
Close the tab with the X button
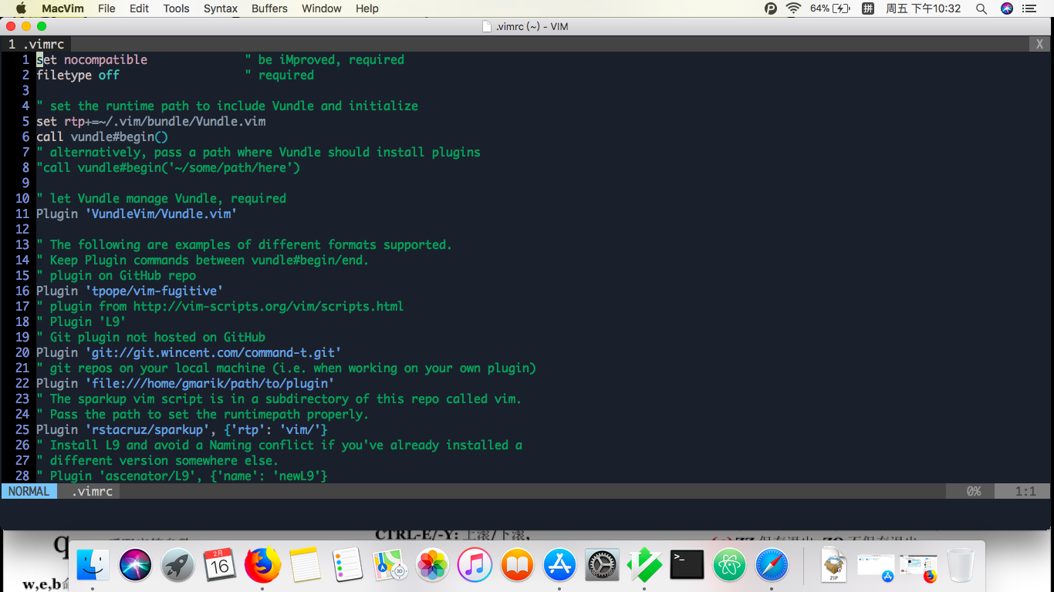(1040, 44)
